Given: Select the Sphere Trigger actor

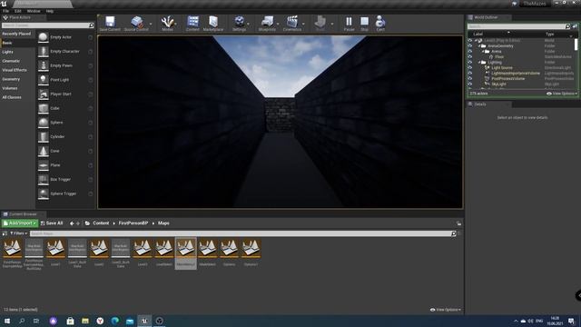Looking at the screenshot, I should [x=65, y=193].
